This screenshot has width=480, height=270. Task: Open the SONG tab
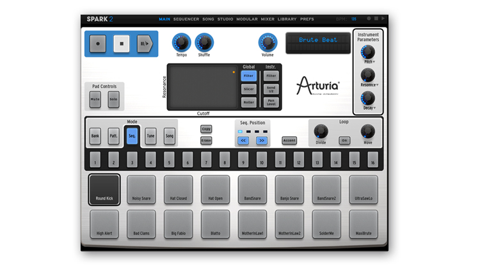click(208, 19)
